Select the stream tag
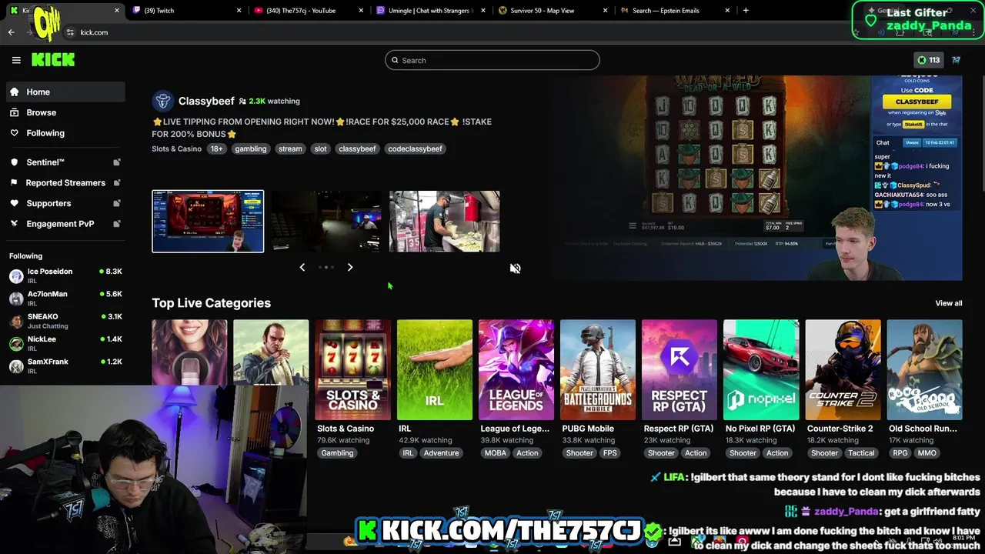The image size is (985, 554). click(290, 149)
